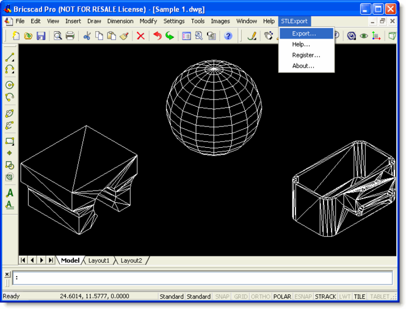Select the Line draw tool
Image resolution: width=406 pixels, height=309 pixels.
pos(10,57)
